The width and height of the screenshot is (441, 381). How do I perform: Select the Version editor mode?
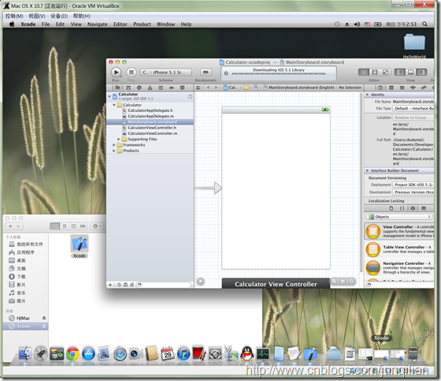point(386,73)
